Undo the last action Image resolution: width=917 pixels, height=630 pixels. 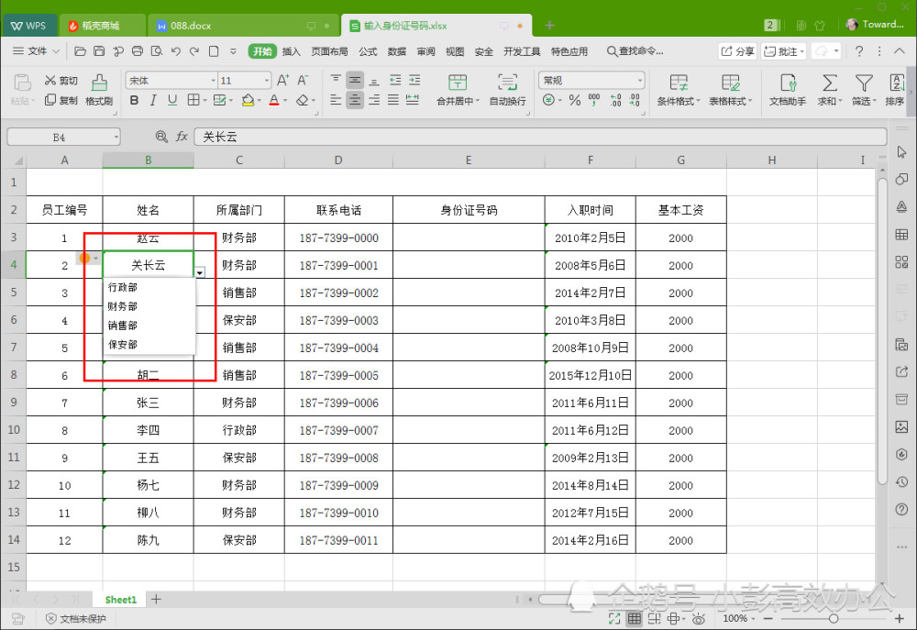tap(175, 51)
